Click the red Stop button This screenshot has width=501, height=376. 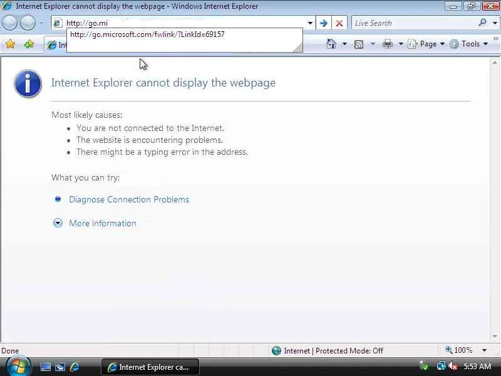[x=339, y=23]
